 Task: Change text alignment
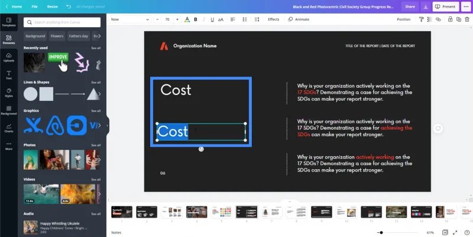(232, 19)
